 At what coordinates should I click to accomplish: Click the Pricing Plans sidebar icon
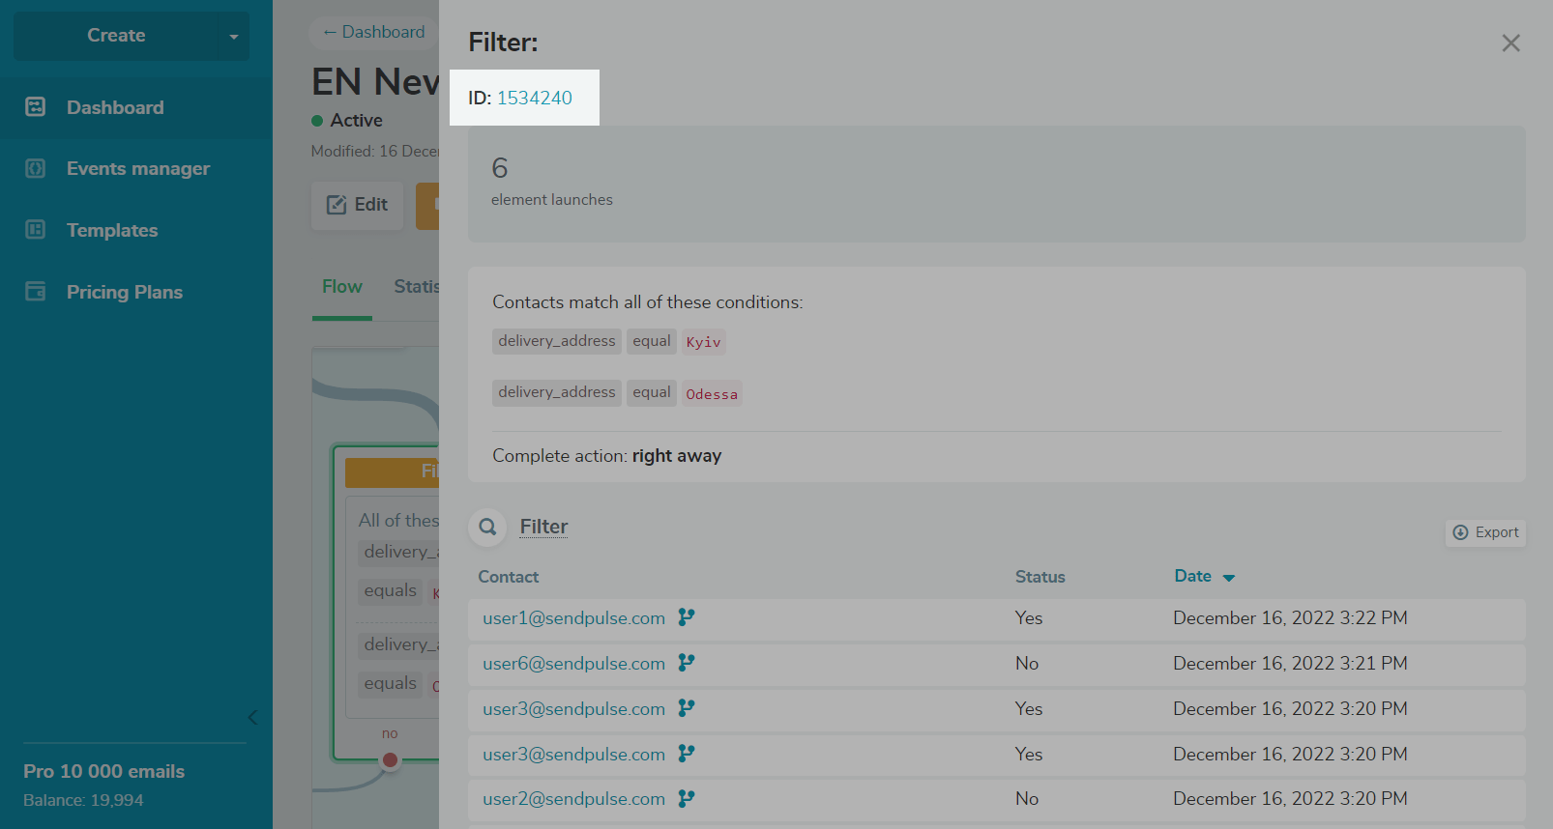[36, 292]
